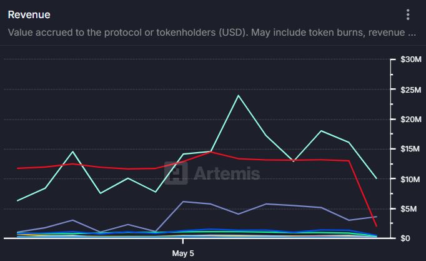The width and height of the screenshot is (426, 261).
Task: Click the red line's peak near $14.5M
Action: 211,152
